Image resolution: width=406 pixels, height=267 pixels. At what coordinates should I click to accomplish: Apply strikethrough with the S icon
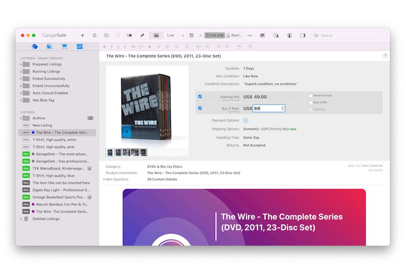pos(125,47)
